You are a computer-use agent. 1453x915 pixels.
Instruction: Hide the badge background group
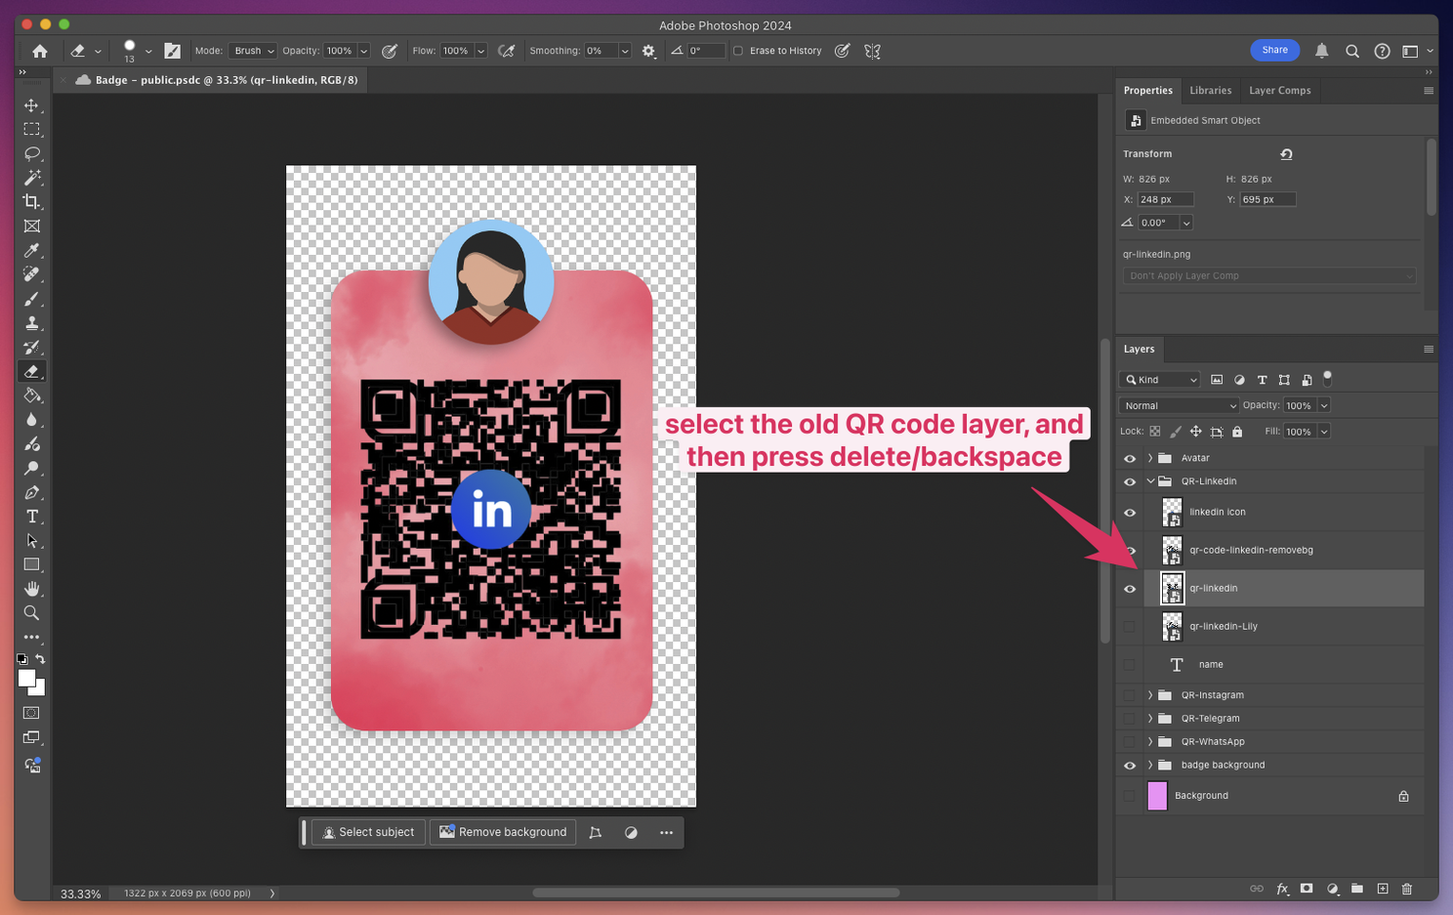pyautogui.click(x=1130, y=766)
